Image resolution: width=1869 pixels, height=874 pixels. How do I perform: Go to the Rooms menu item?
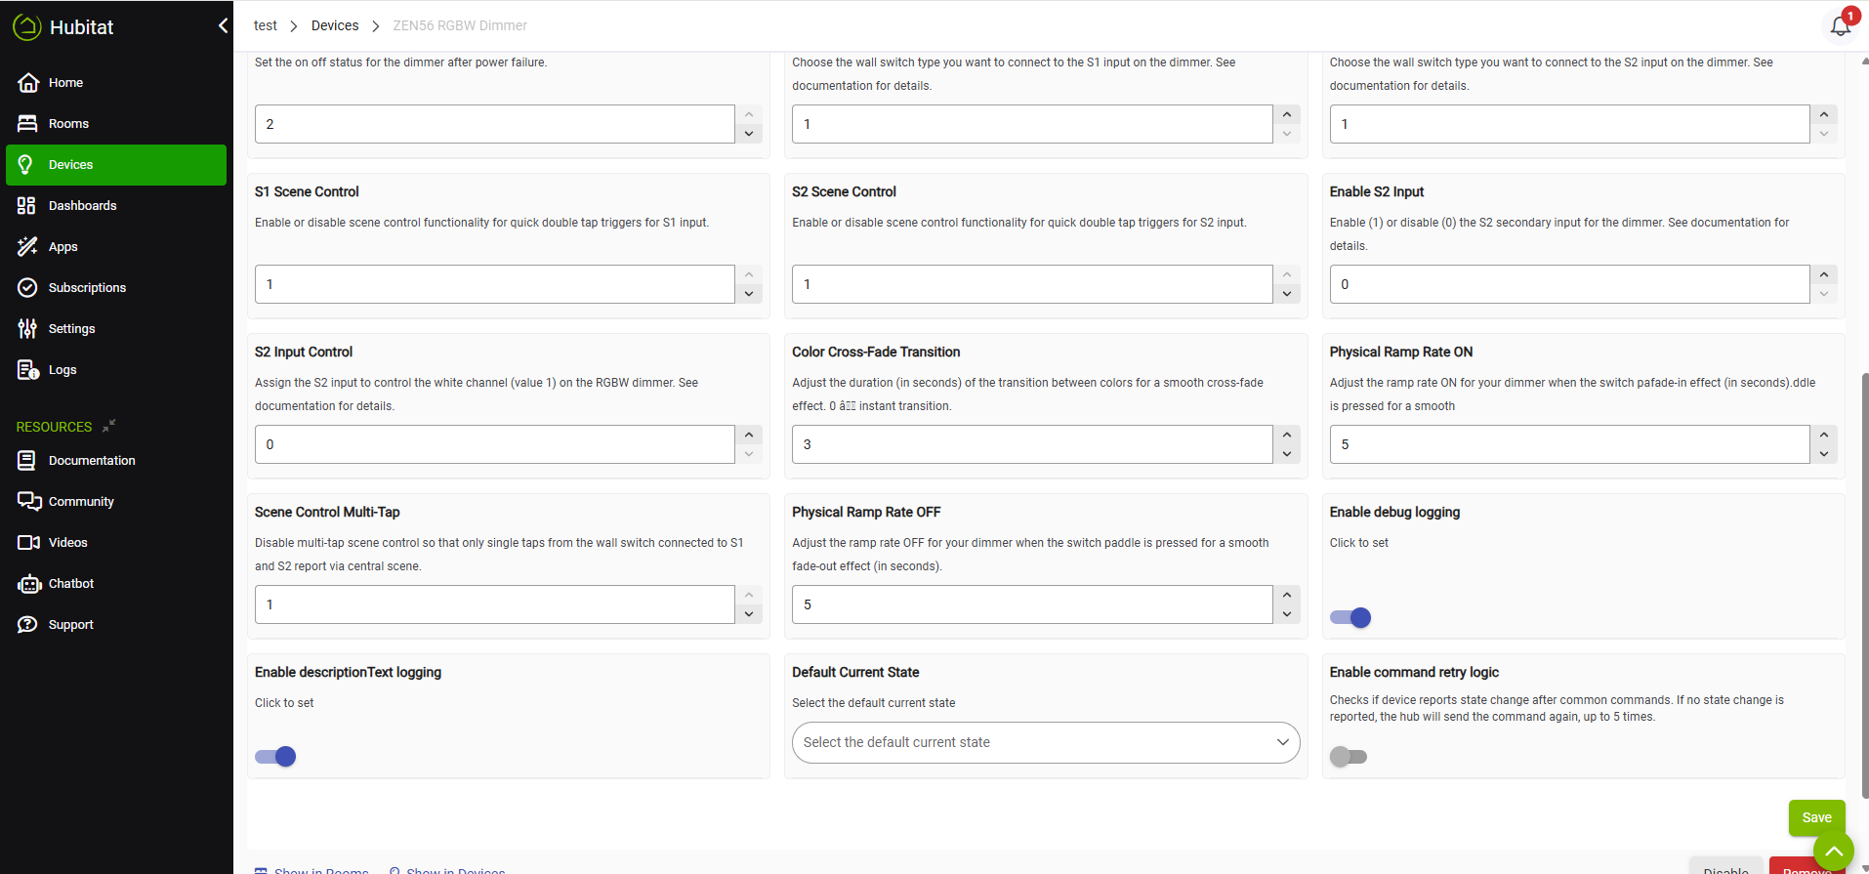click(68, 124)
